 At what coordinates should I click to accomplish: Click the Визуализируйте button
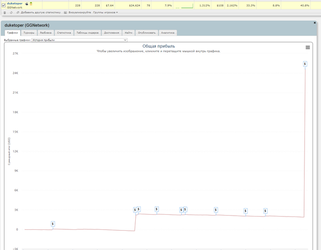[x=80, y=12]
